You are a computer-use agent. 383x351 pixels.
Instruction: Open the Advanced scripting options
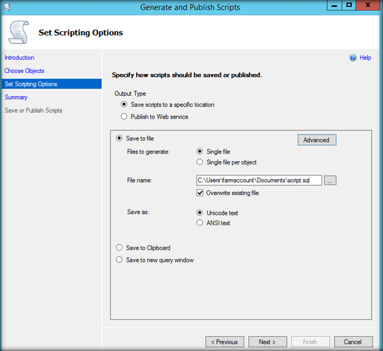tap(316, 140)
